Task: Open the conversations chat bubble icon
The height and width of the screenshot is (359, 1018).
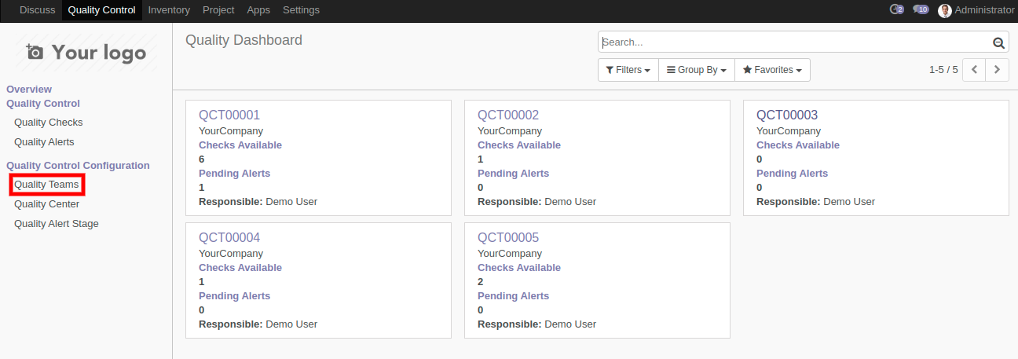Action: pyautogui.click(x=921, y=10)
